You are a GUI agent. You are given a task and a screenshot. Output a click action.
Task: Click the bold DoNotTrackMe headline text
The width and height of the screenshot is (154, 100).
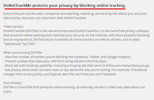(65, 5)
